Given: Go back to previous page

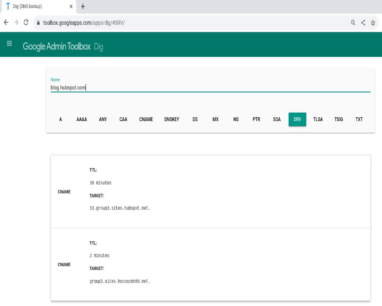Looking at the screenshot, I should [6, 23].
